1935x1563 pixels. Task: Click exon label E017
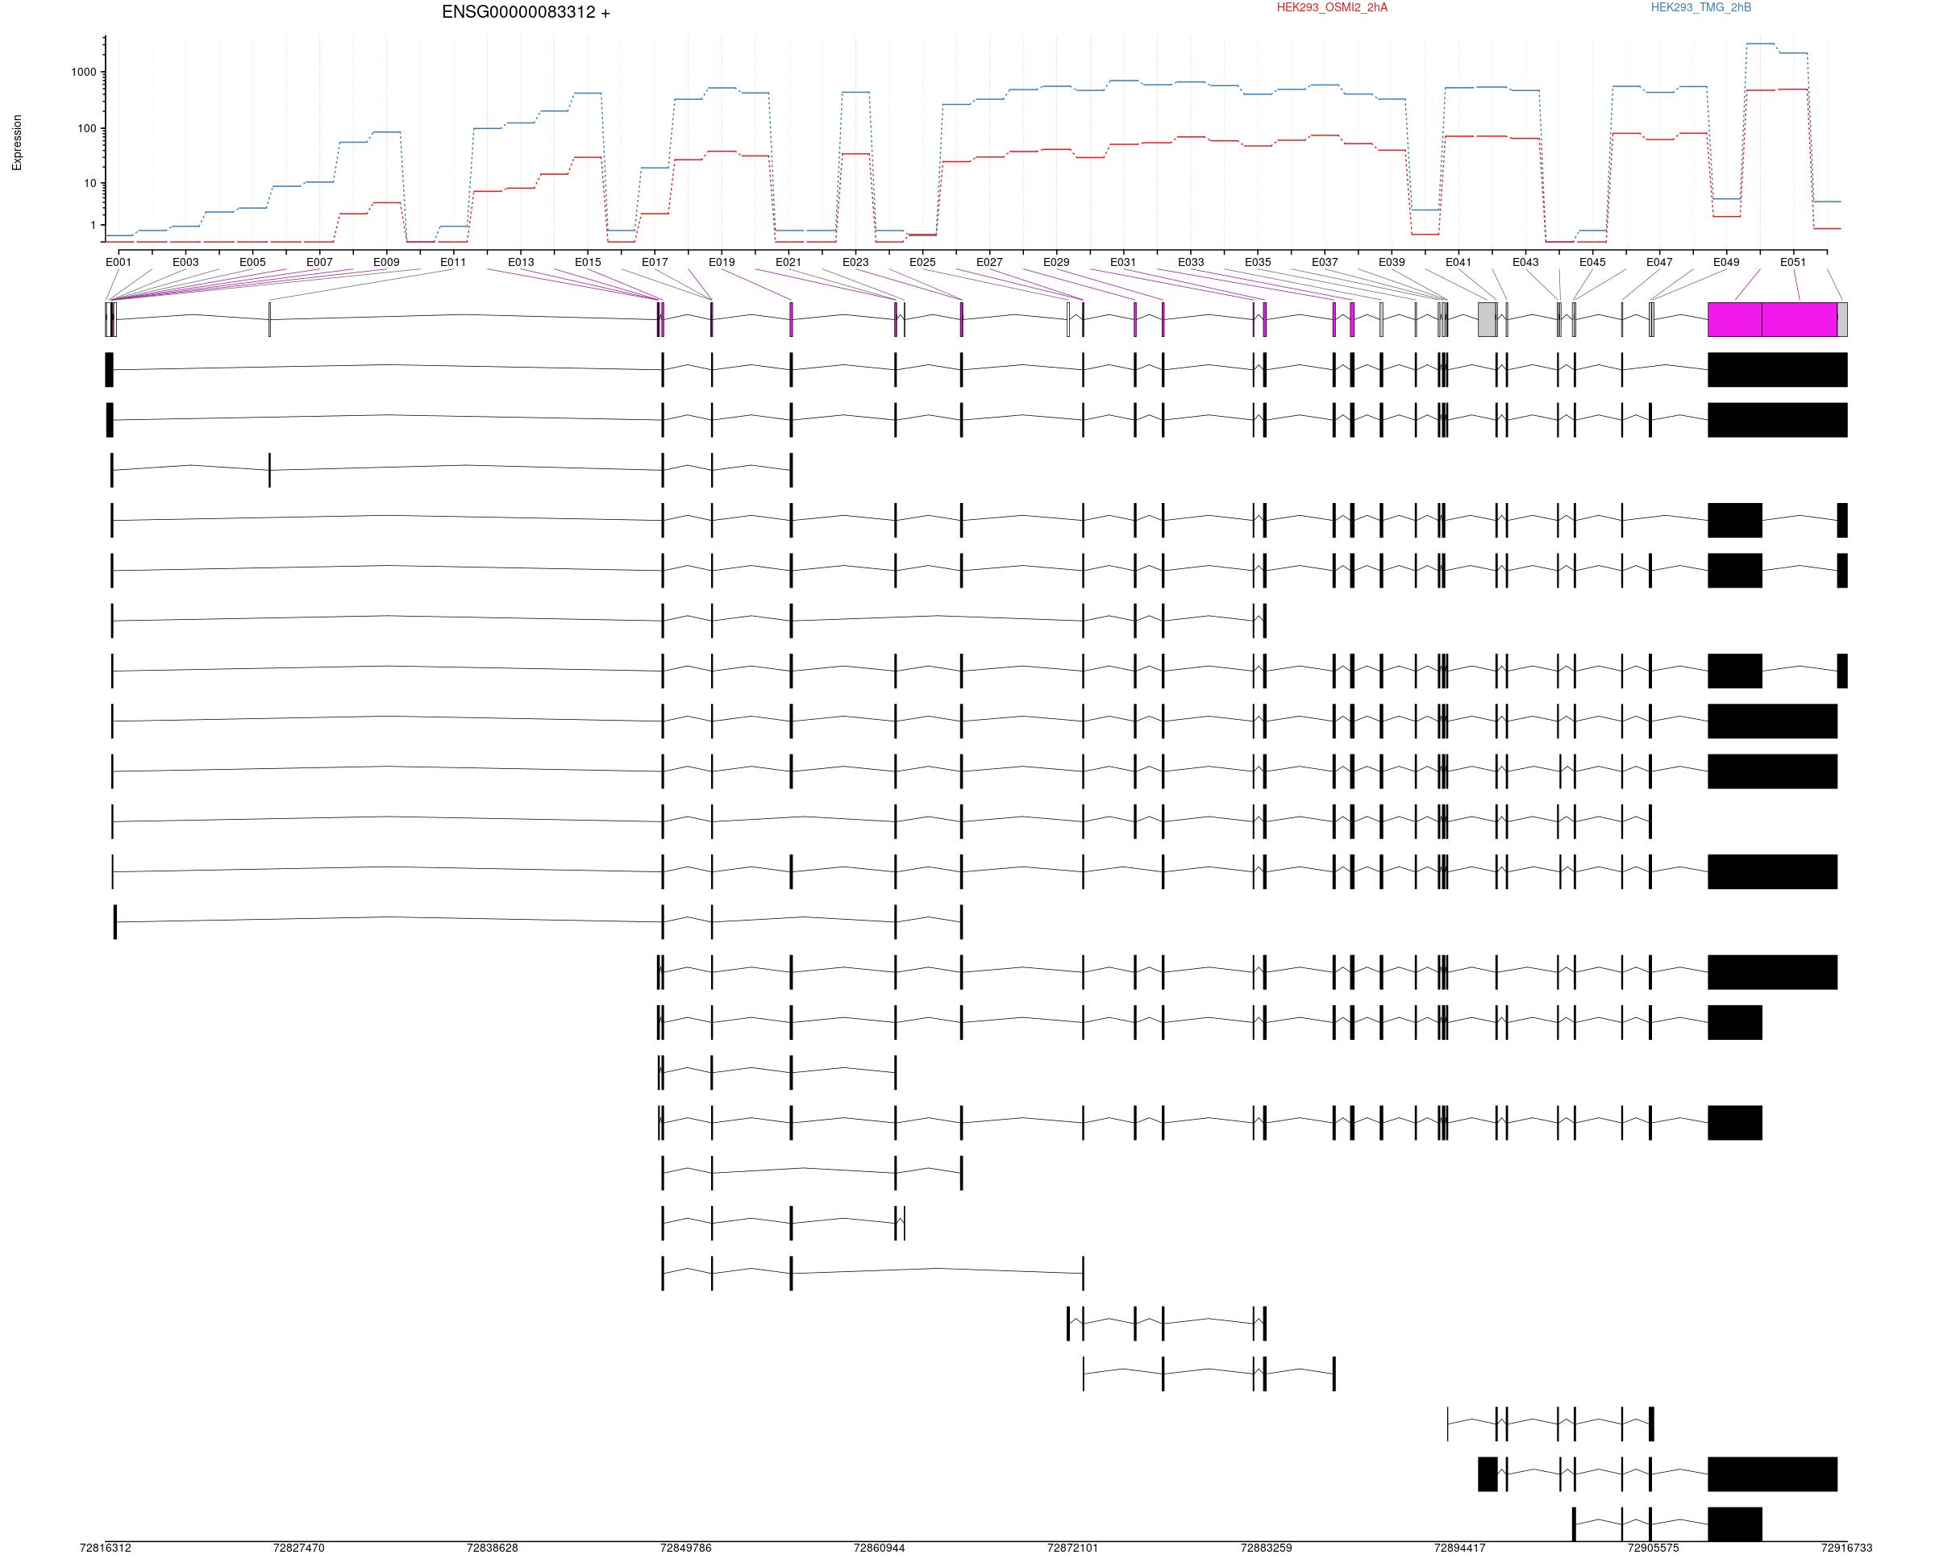tap(655, 263)
